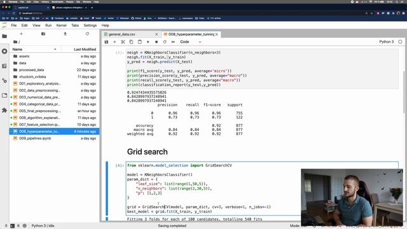Open the Settings menu
This screenshot has height=229, width=407.
[x=90, y=25]
